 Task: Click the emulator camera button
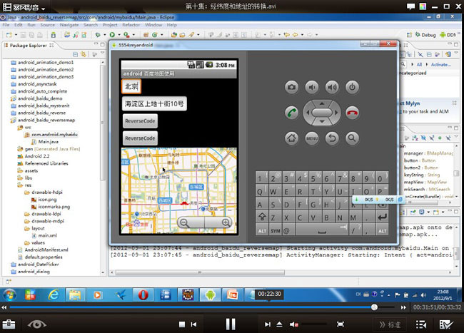click(x=291, y=87)
